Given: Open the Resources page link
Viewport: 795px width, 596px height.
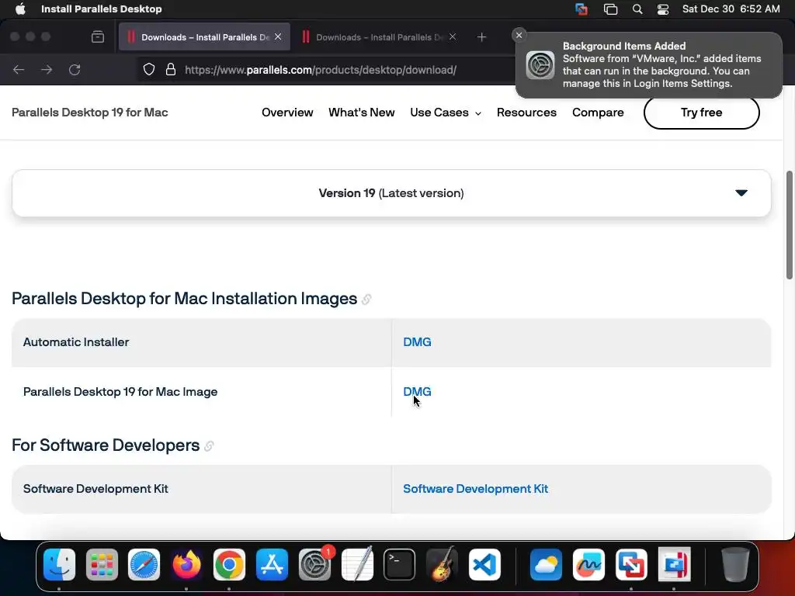Looking at the screenshot, I should pos(526,113).
